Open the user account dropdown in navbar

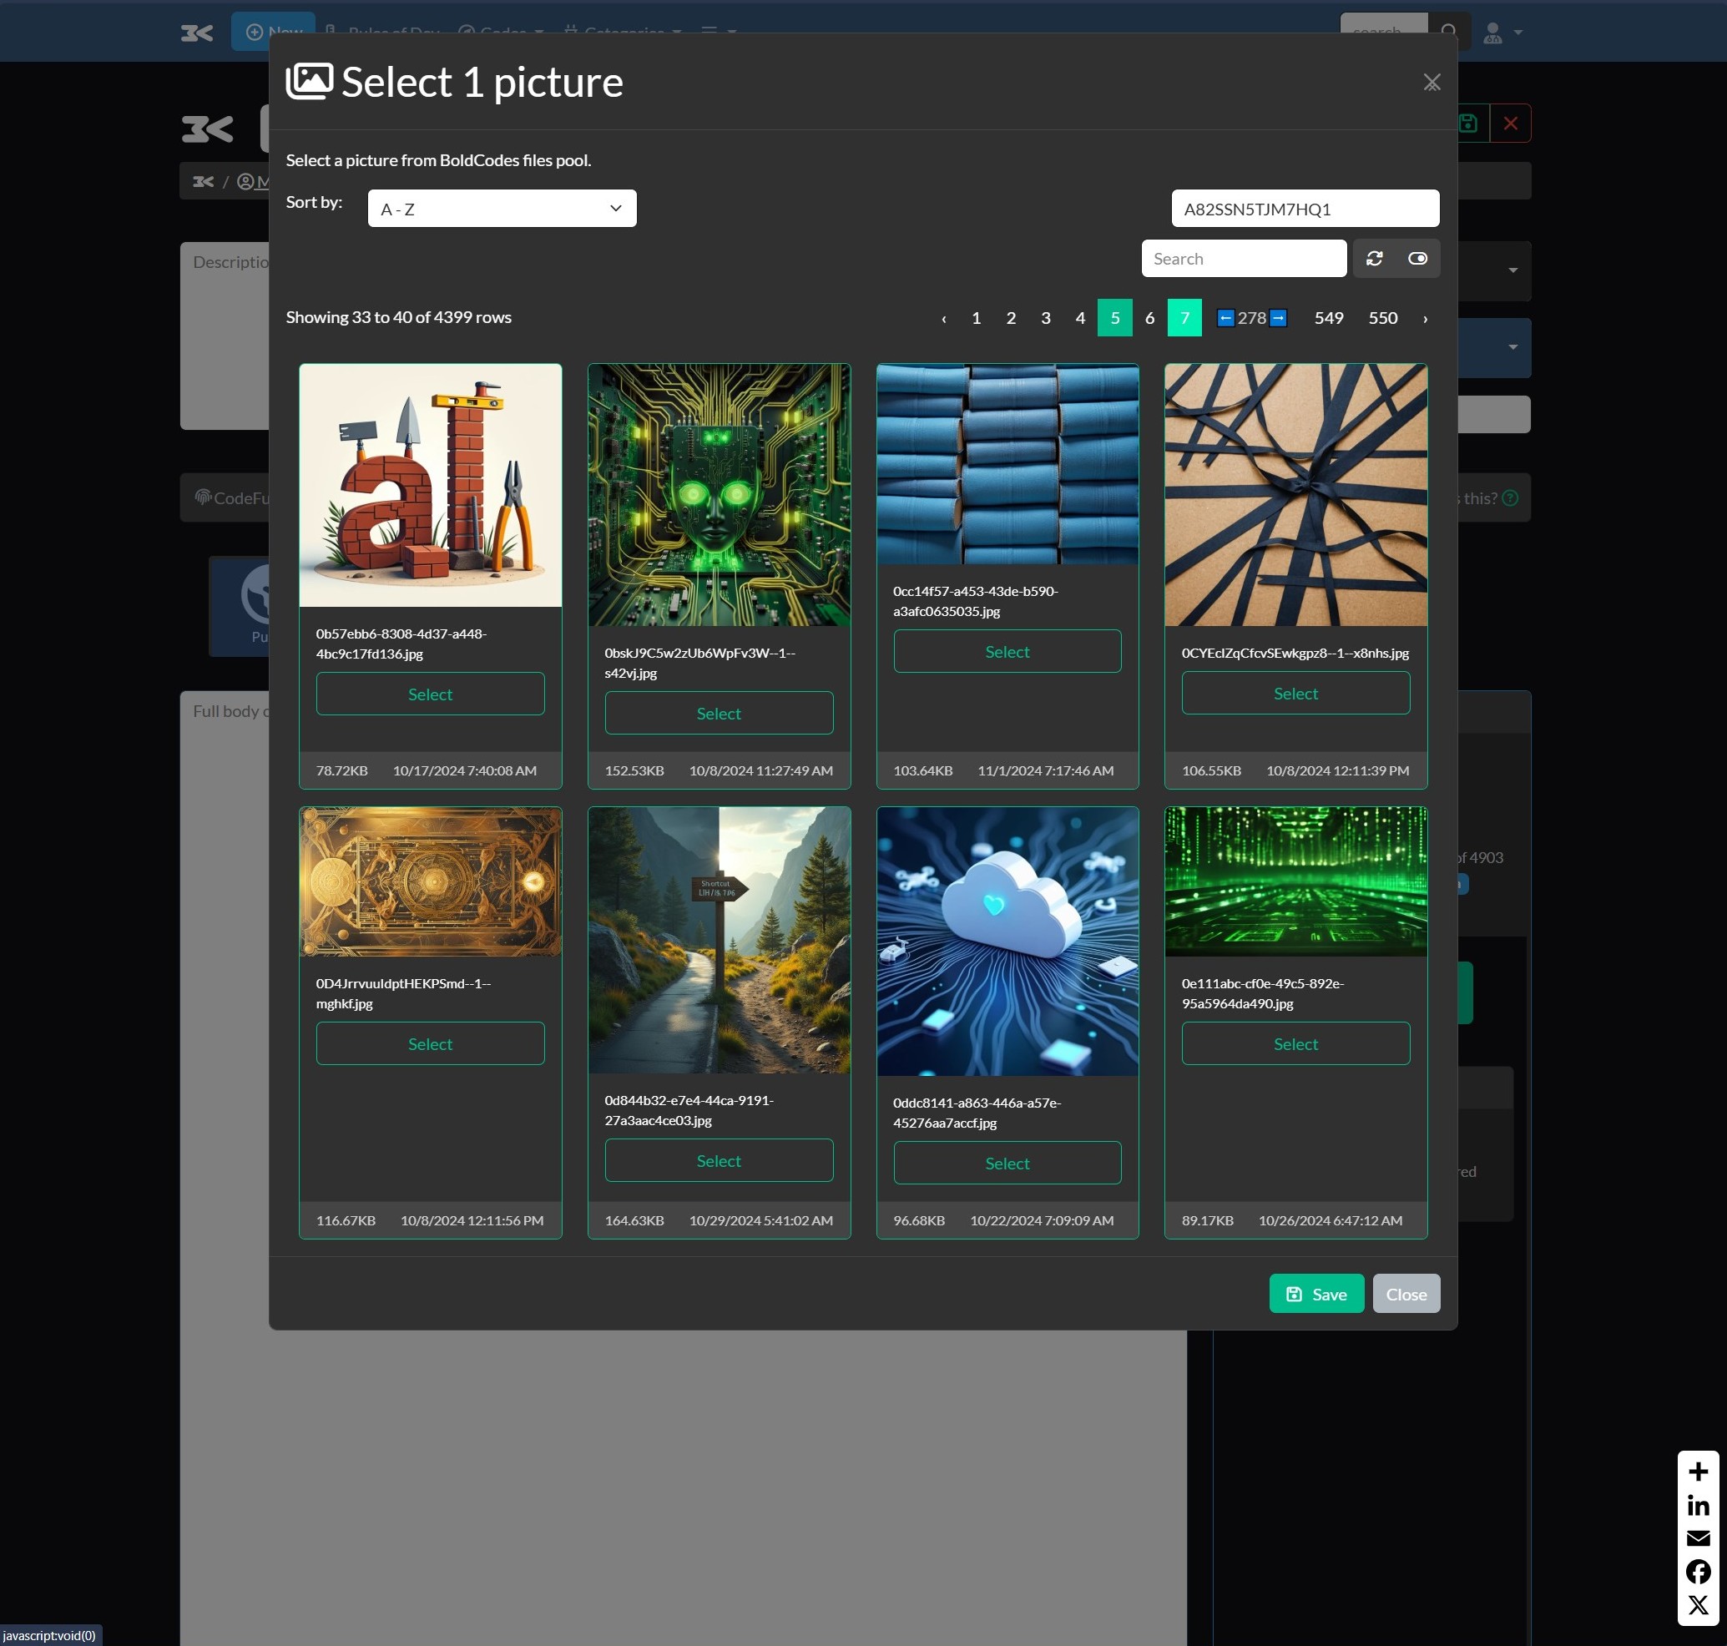coord(1502,33)
